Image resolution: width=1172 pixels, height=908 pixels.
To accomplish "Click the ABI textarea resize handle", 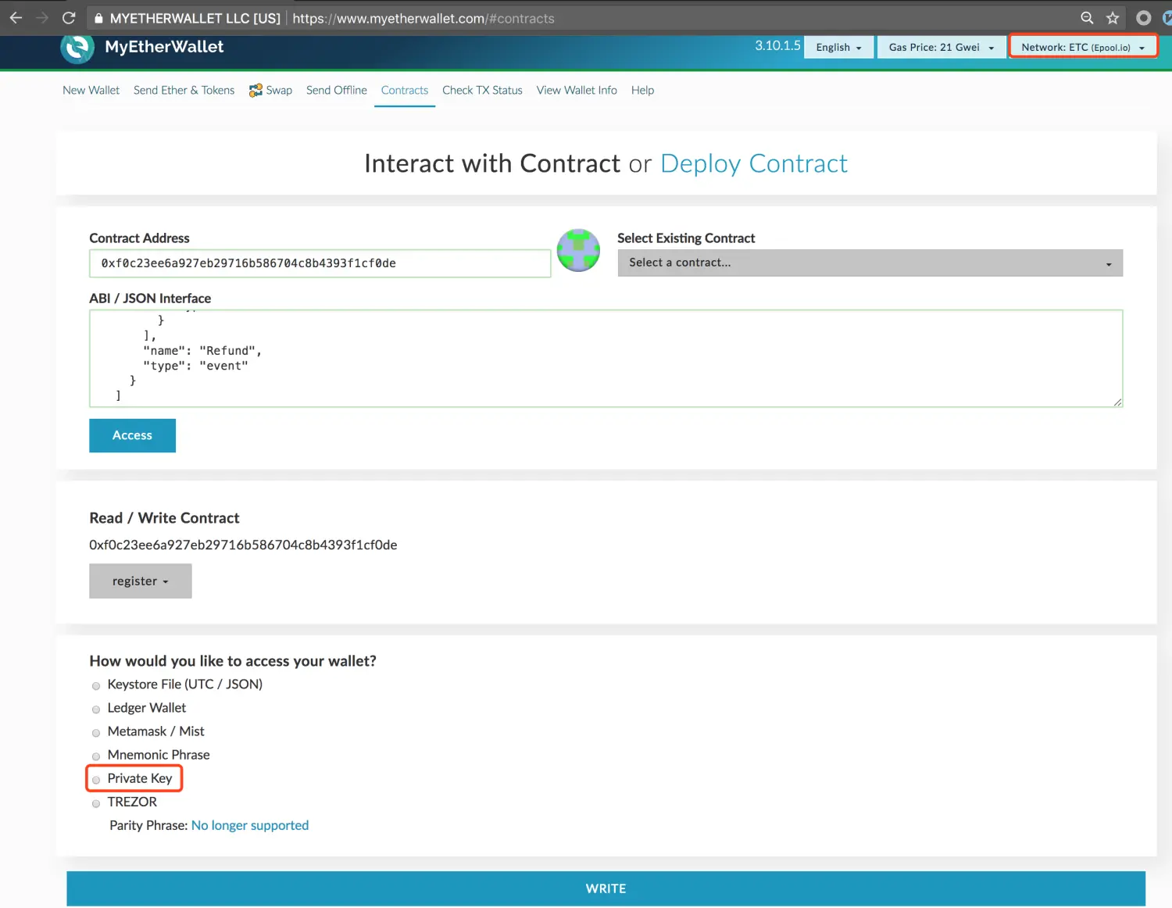I will pos(1117,402).
